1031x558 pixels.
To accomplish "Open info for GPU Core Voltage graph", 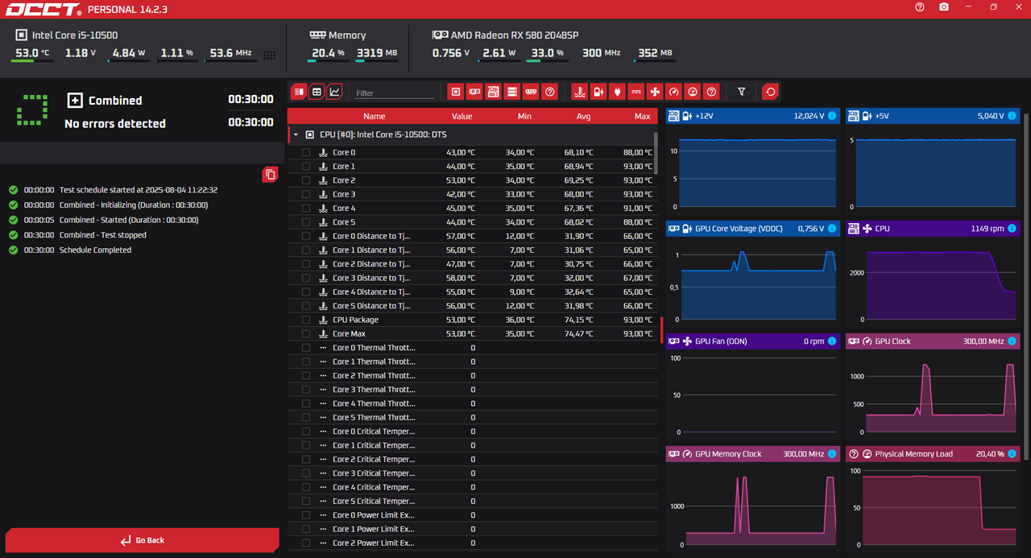I will pyautogui.click(x=832, y=229).
